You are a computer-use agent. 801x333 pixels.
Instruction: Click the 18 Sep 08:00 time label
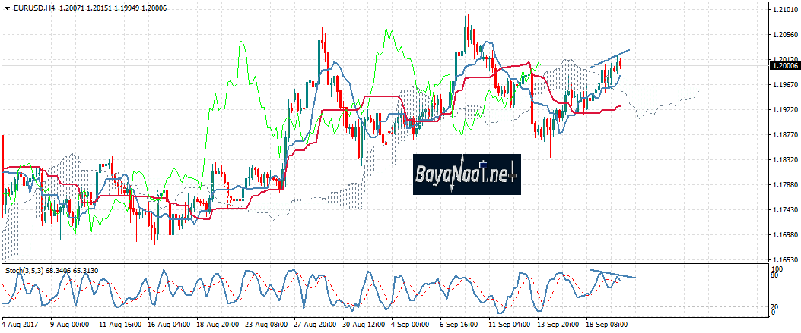[x=608, y=325]
